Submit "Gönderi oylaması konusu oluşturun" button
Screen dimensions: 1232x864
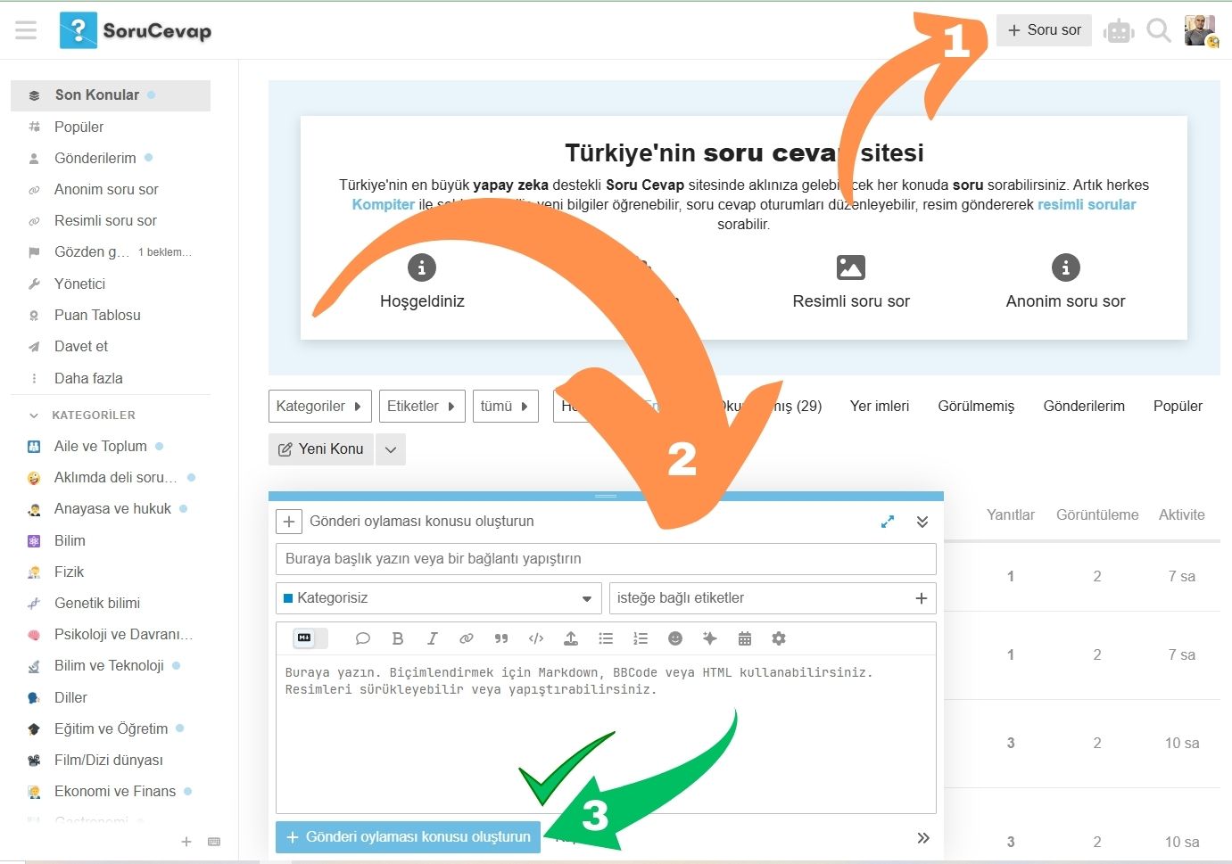pyautogui.click(x=408, y=837)
